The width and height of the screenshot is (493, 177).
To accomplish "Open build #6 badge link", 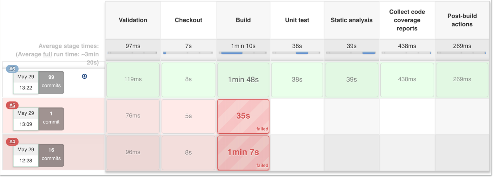I will point(12,69).
